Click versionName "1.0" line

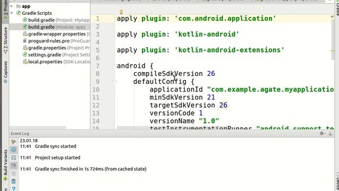184,121
